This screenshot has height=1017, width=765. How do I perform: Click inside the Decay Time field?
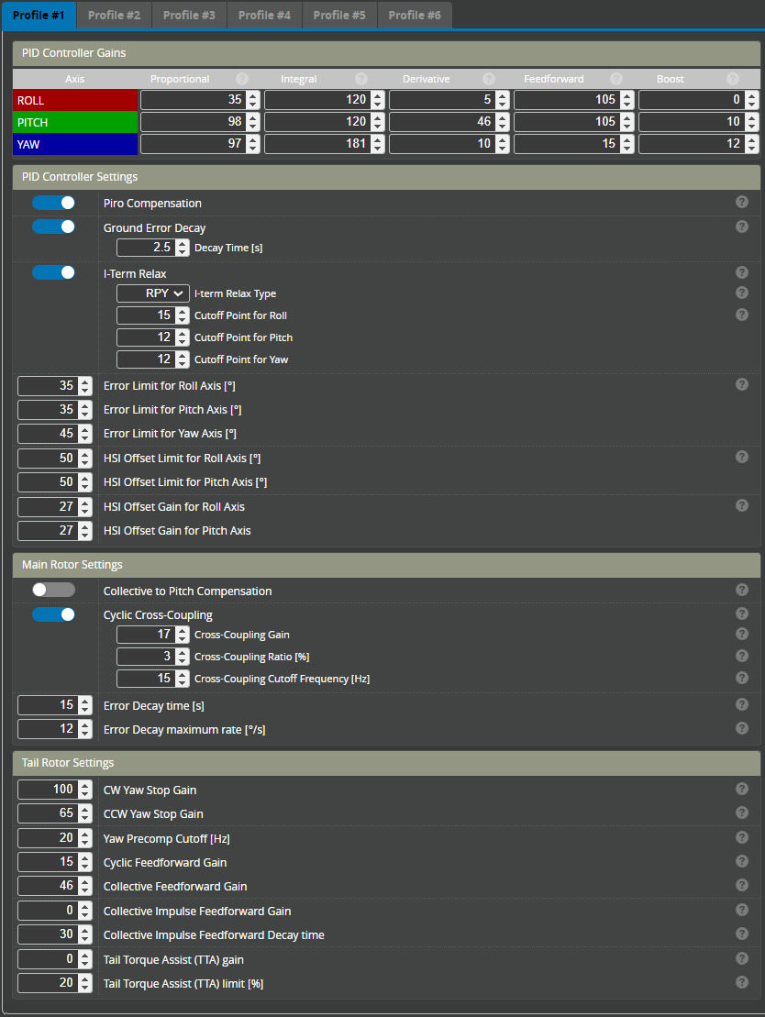[x=145, y=247]
